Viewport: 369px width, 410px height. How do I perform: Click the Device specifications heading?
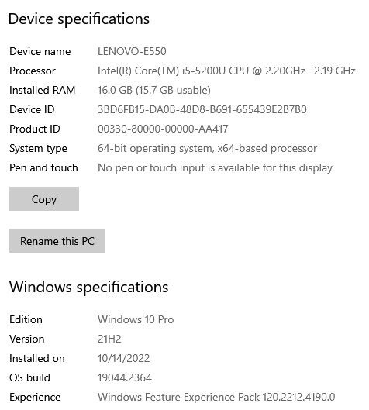tap(79, 19)
